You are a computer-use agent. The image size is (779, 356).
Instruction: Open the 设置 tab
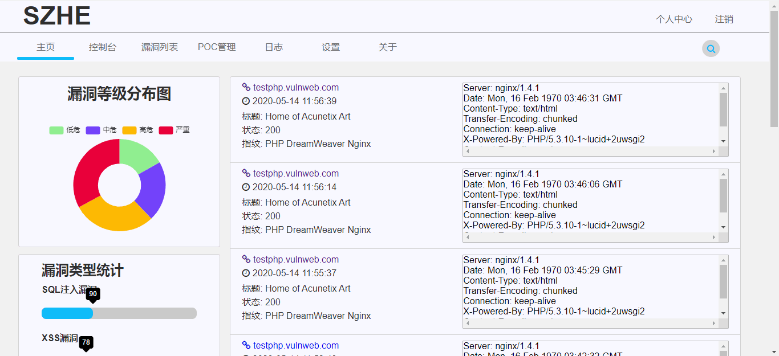331,47
